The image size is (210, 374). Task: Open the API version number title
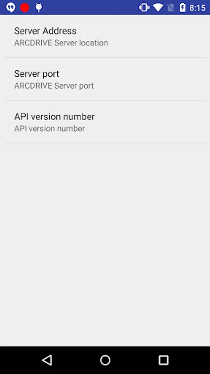[54, 117]
